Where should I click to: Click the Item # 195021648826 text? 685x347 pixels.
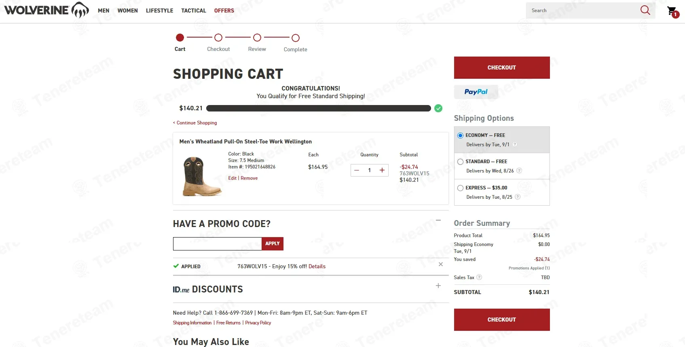click(252, 167)
